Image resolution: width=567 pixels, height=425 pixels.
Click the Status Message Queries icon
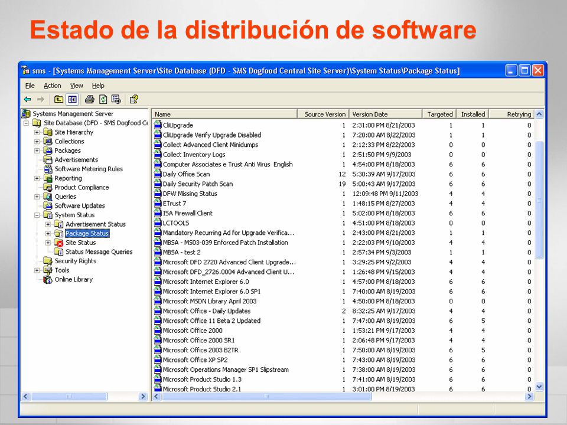(x=59, y=251)
